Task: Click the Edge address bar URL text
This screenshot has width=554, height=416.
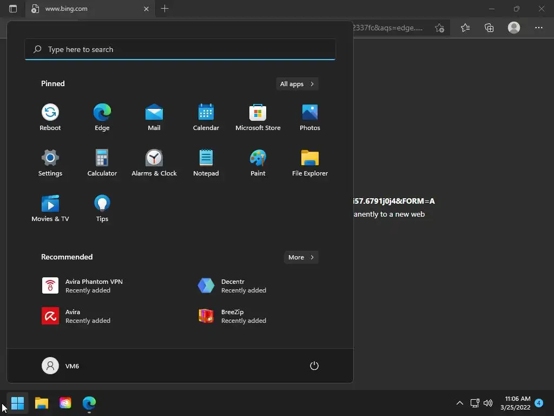Action: 387,28
